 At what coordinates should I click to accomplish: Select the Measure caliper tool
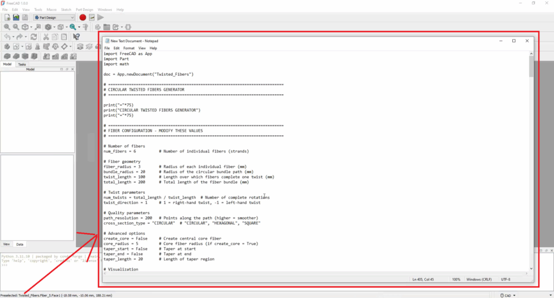click(85, 27)
